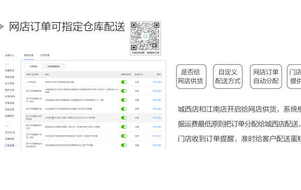Toggle the switch in the sixth table row
Image resolution: width=301 pixels, height=190 pixels.
click(x=124, y=127)
